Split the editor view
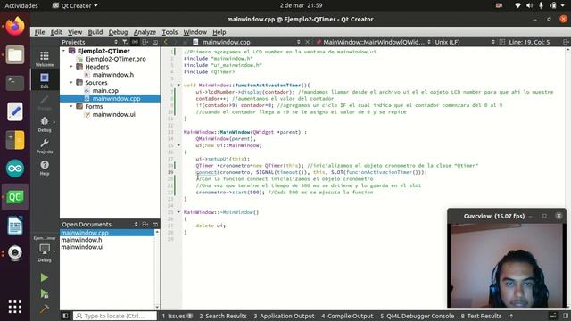 566,42
